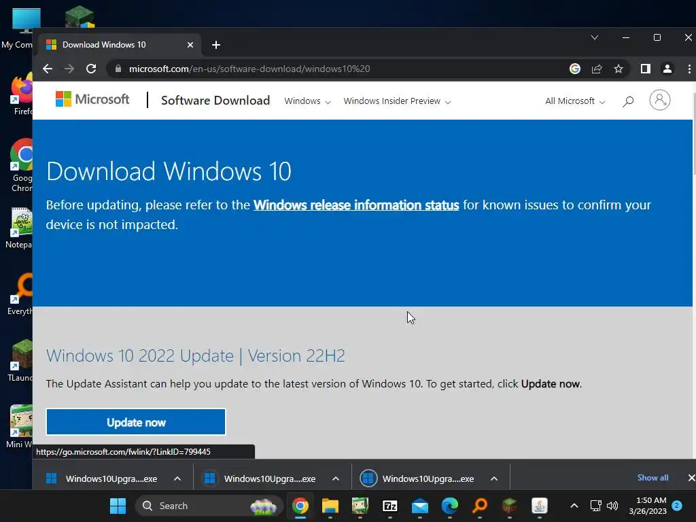696x522 pixels.
Task: Show all downloads
Action: coord(652,478)
